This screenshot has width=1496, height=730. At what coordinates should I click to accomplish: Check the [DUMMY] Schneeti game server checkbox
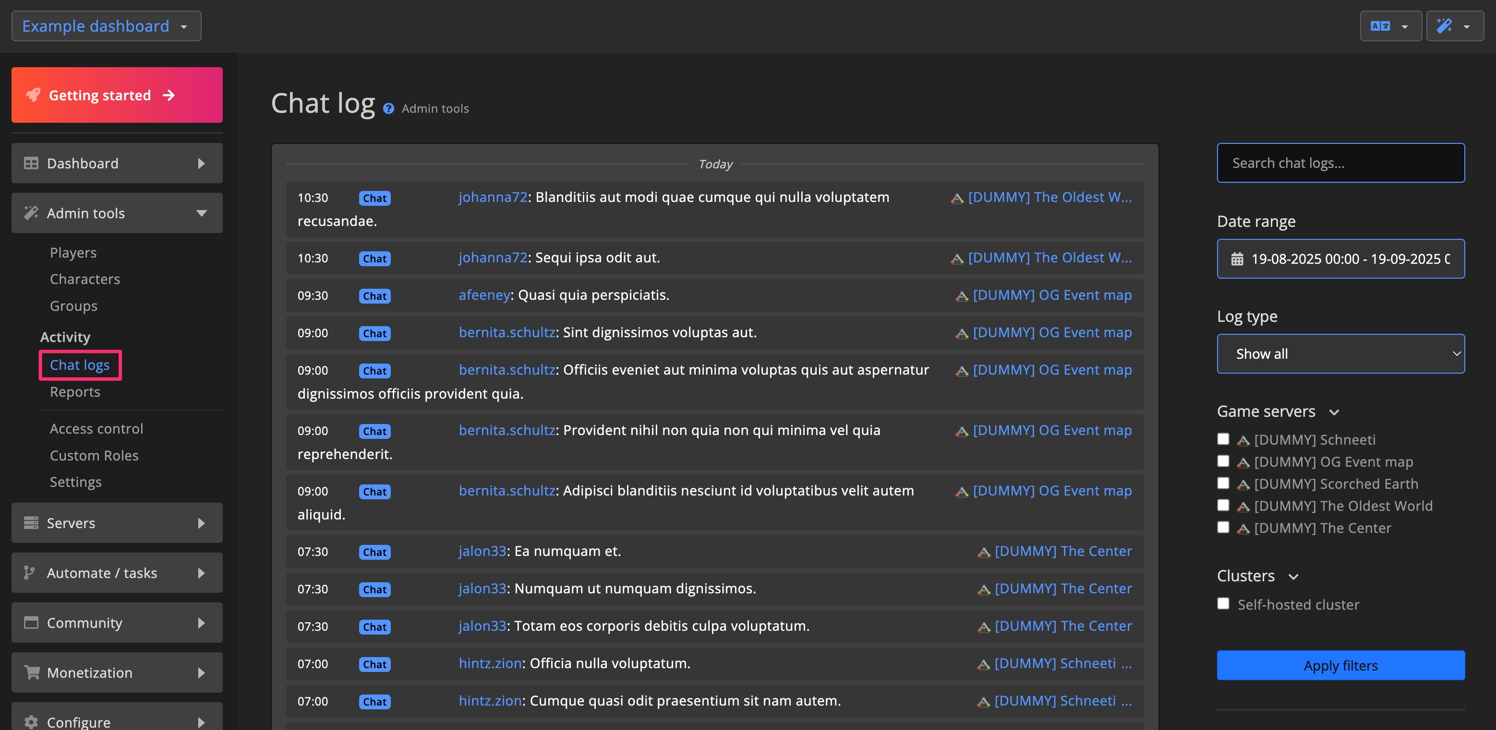(x=1224, y=439)
